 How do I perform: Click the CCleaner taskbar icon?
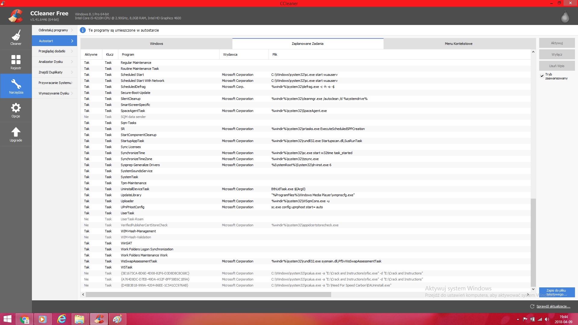point(99,319)
